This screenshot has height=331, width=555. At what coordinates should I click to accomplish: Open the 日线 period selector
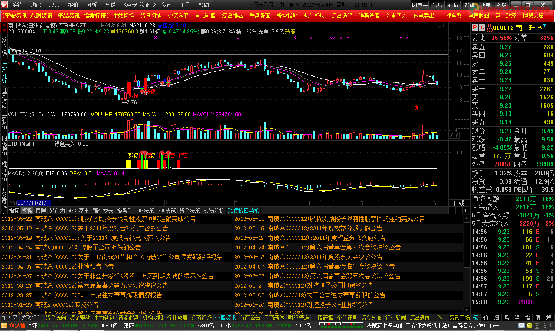coord(459,203)
